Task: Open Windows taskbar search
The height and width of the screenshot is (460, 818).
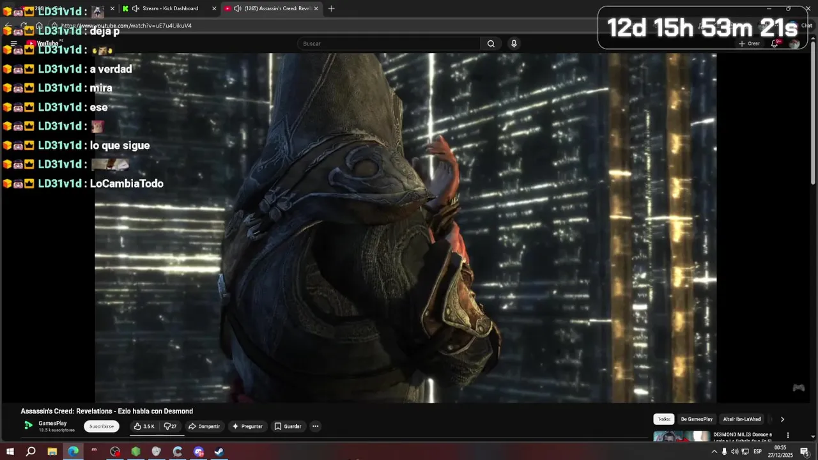Action: [31, 452]
